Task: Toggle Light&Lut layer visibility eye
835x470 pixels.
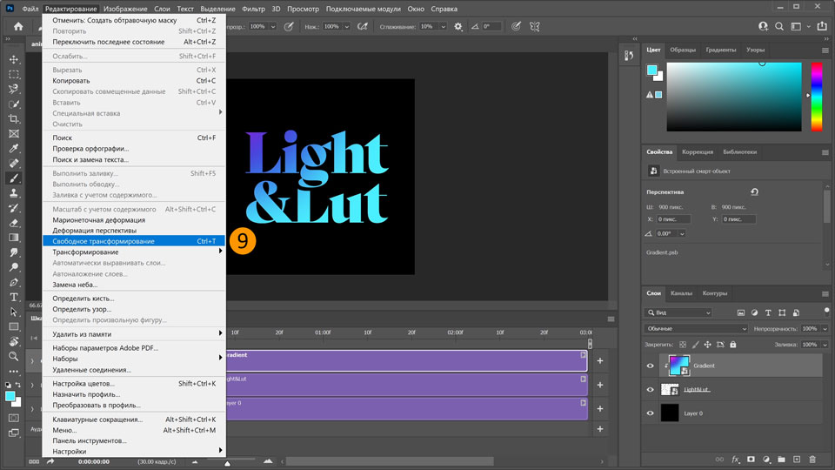Action: click(x=650, y=390)
